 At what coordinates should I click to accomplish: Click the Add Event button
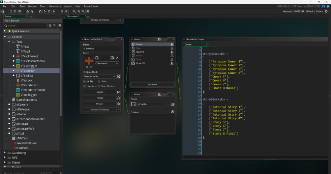[x=152, y=85]
